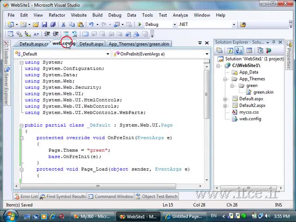Switch to the web.config editor tab
This screenshot has height=222, width=296.
click(64, 43)
